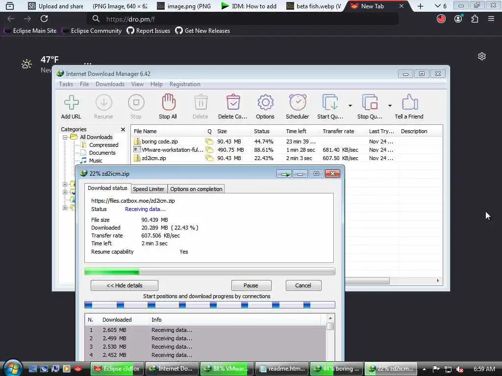Open the Registration menu
The image size is (502, 376).
(185, 84)
